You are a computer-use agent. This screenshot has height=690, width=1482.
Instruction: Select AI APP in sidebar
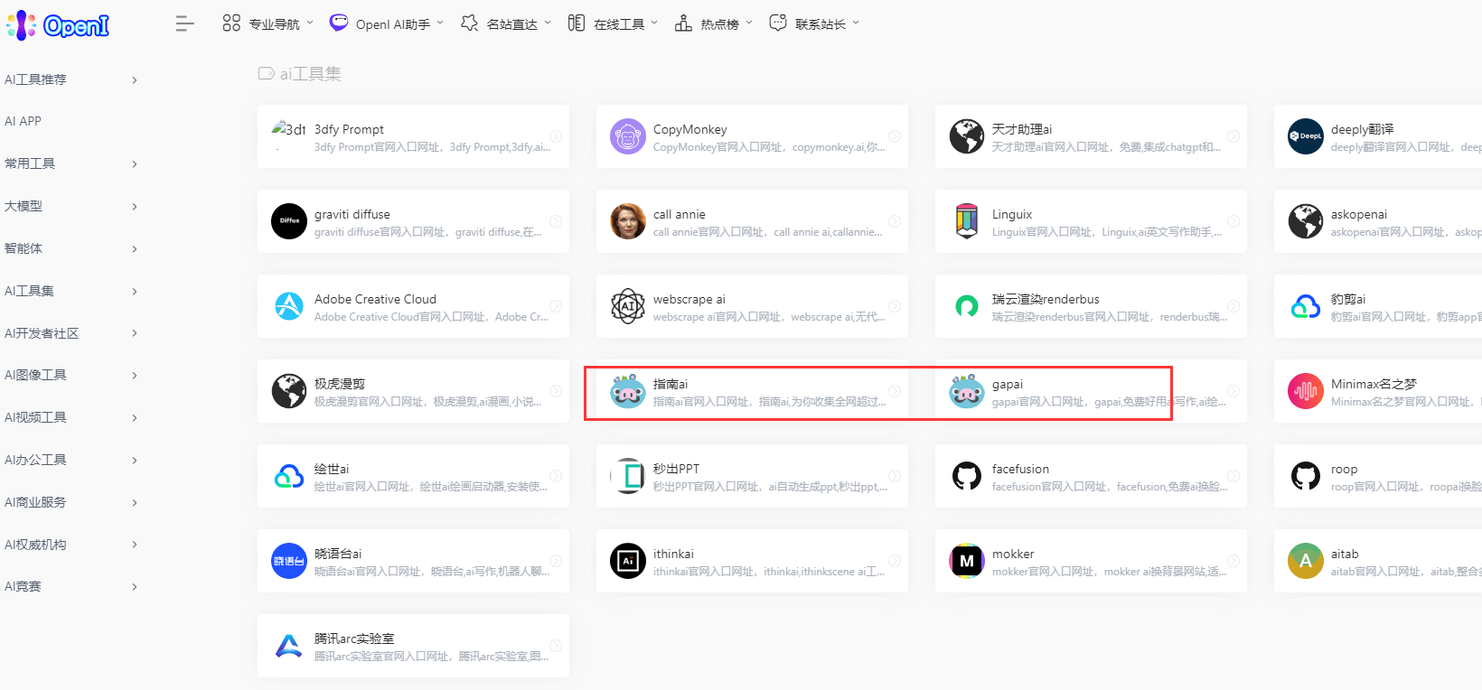point(23,121)
